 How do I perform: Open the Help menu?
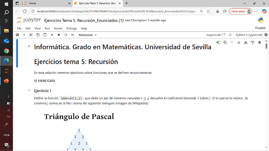click(x=84, y=28)
